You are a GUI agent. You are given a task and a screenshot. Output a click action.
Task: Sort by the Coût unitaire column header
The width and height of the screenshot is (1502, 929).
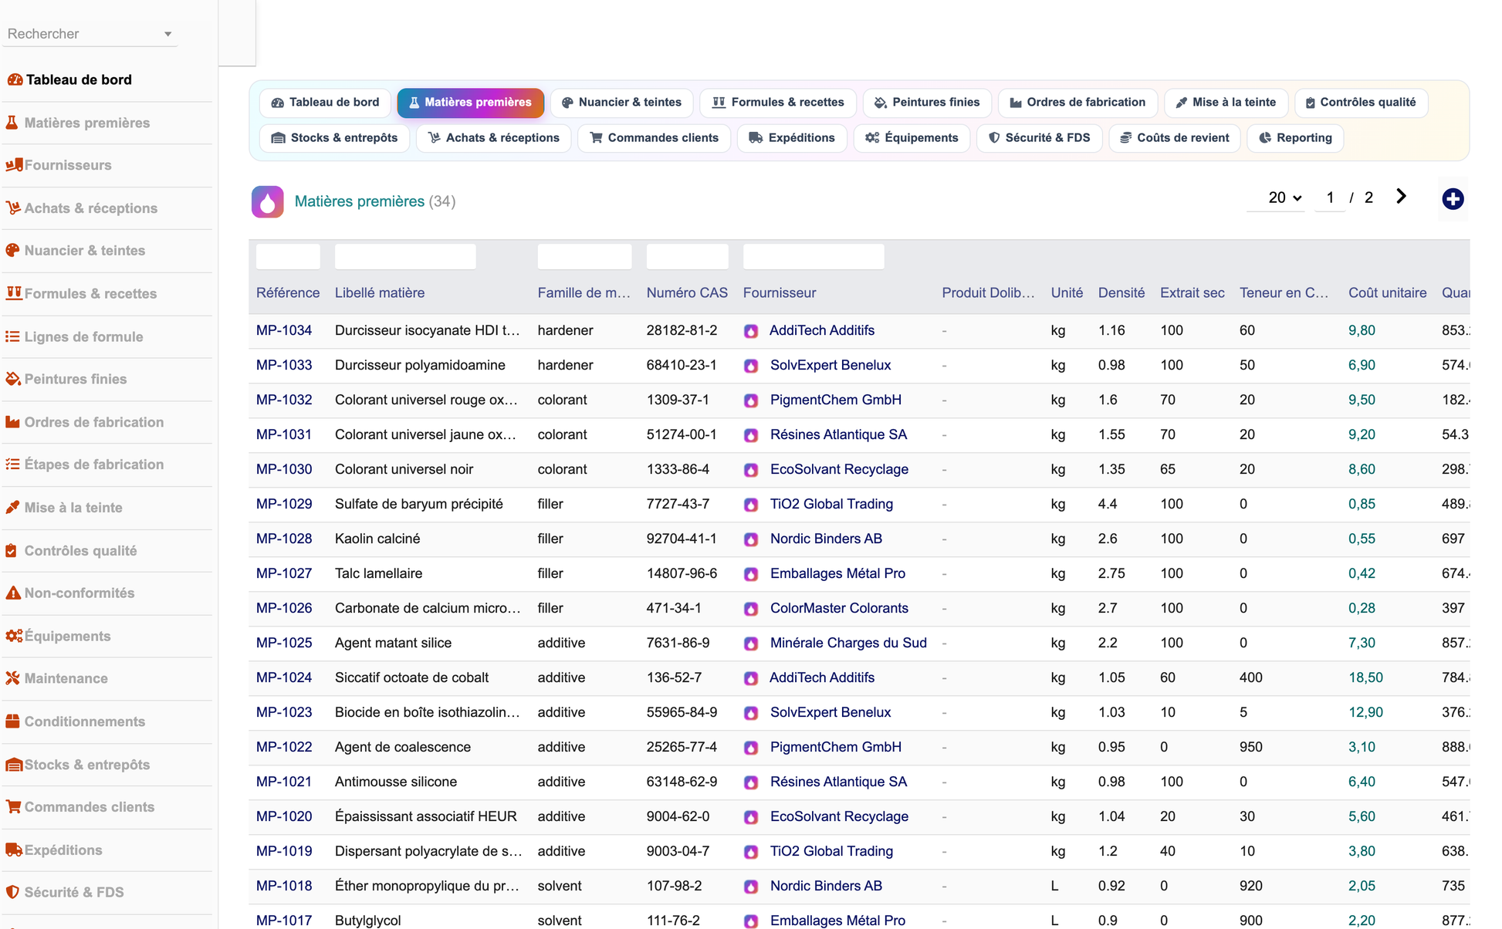1388,293
